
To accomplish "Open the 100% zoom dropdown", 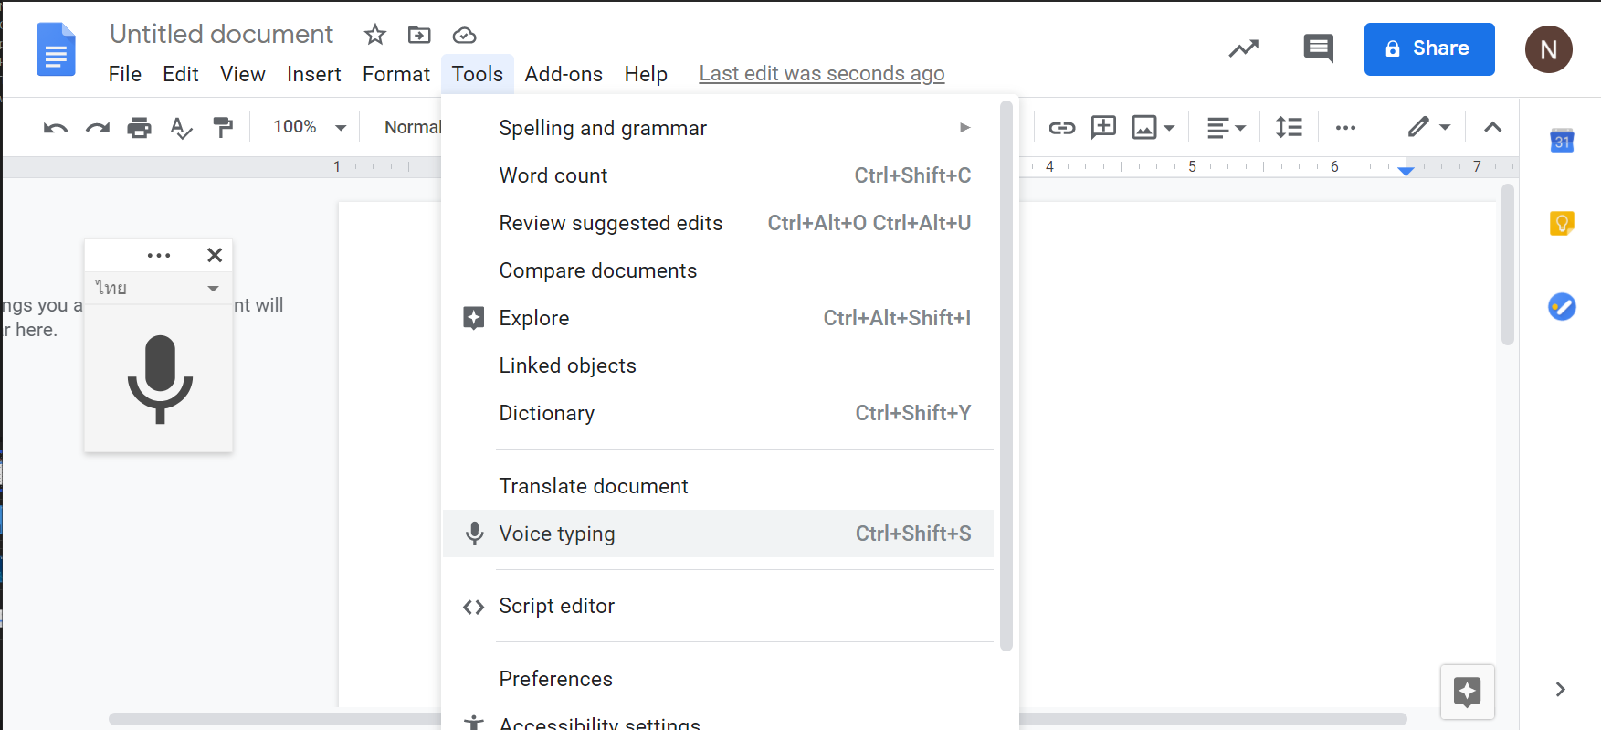I will pos(310,127).
